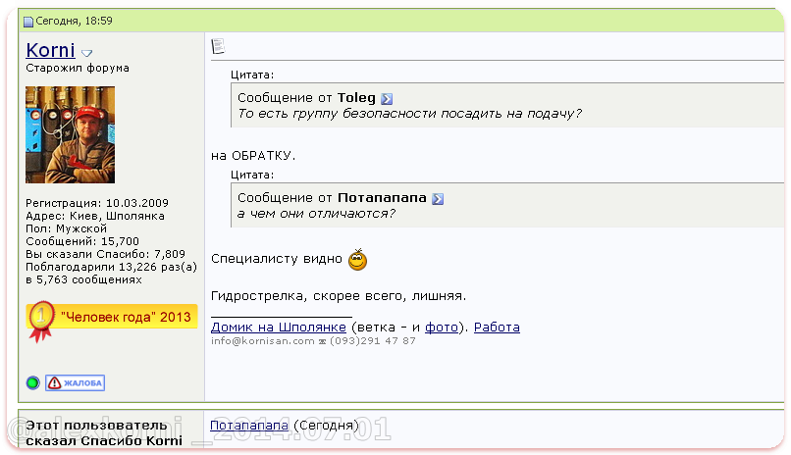Click the laughing smiley emoticon
The width and height of the screenshot is (791, 455).
pos(357,260)
